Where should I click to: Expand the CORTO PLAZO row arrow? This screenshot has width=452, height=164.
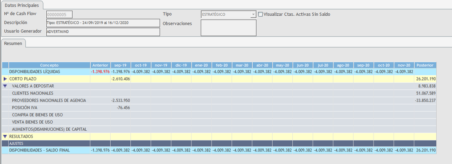pos(5,79)
